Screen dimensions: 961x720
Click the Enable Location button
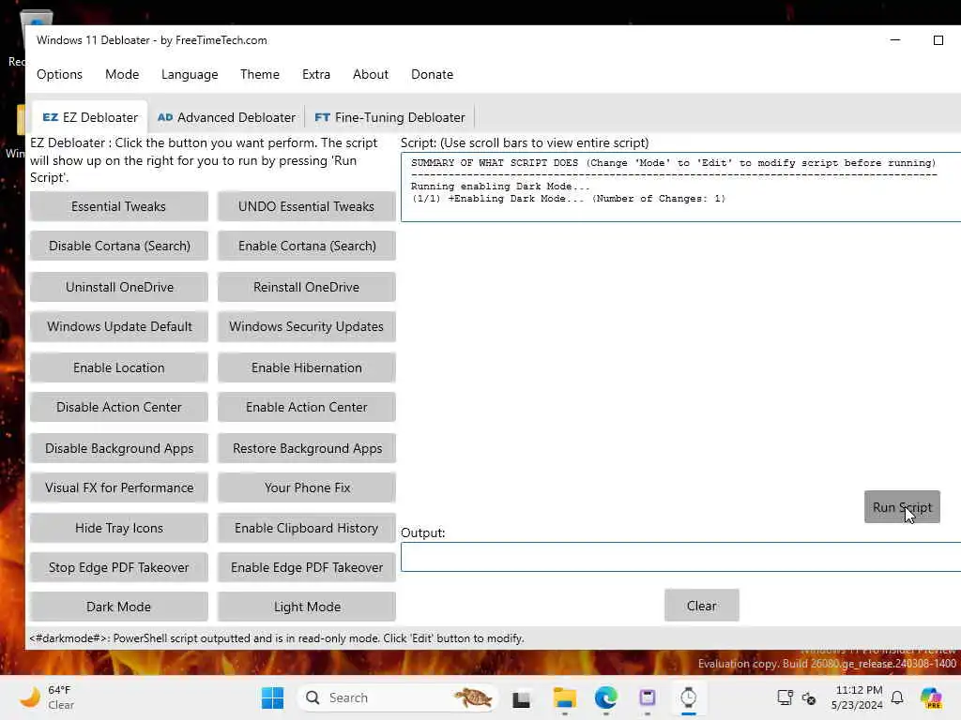click(119, 367)
